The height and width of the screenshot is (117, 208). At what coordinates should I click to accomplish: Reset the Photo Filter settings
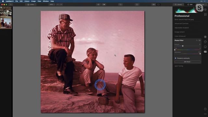tap(197, 40)
